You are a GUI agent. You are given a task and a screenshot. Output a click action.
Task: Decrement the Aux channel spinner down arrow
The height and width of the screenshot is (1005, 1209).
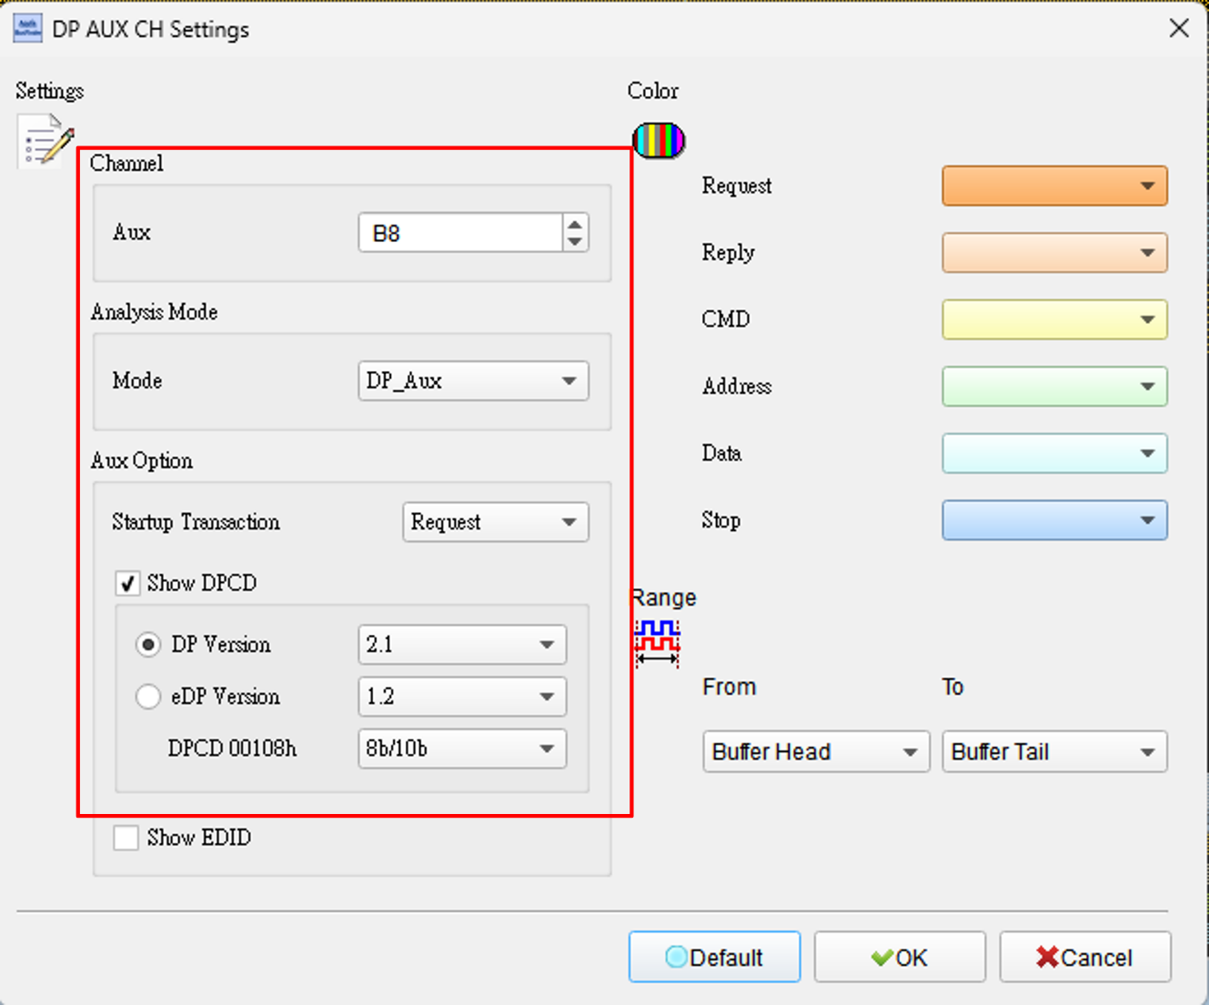pyautogui.click(x=575, y=242)
